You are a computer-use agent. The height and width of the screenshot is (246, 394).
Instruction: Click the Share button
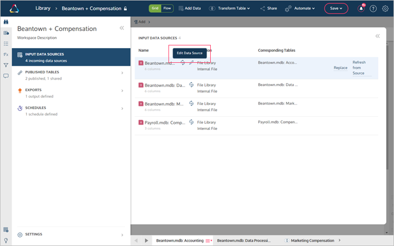click(269, 8)
